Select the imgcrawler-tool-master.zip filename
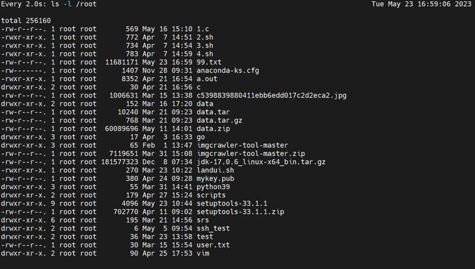Screen dimensions: 475x269 [251, 154]
